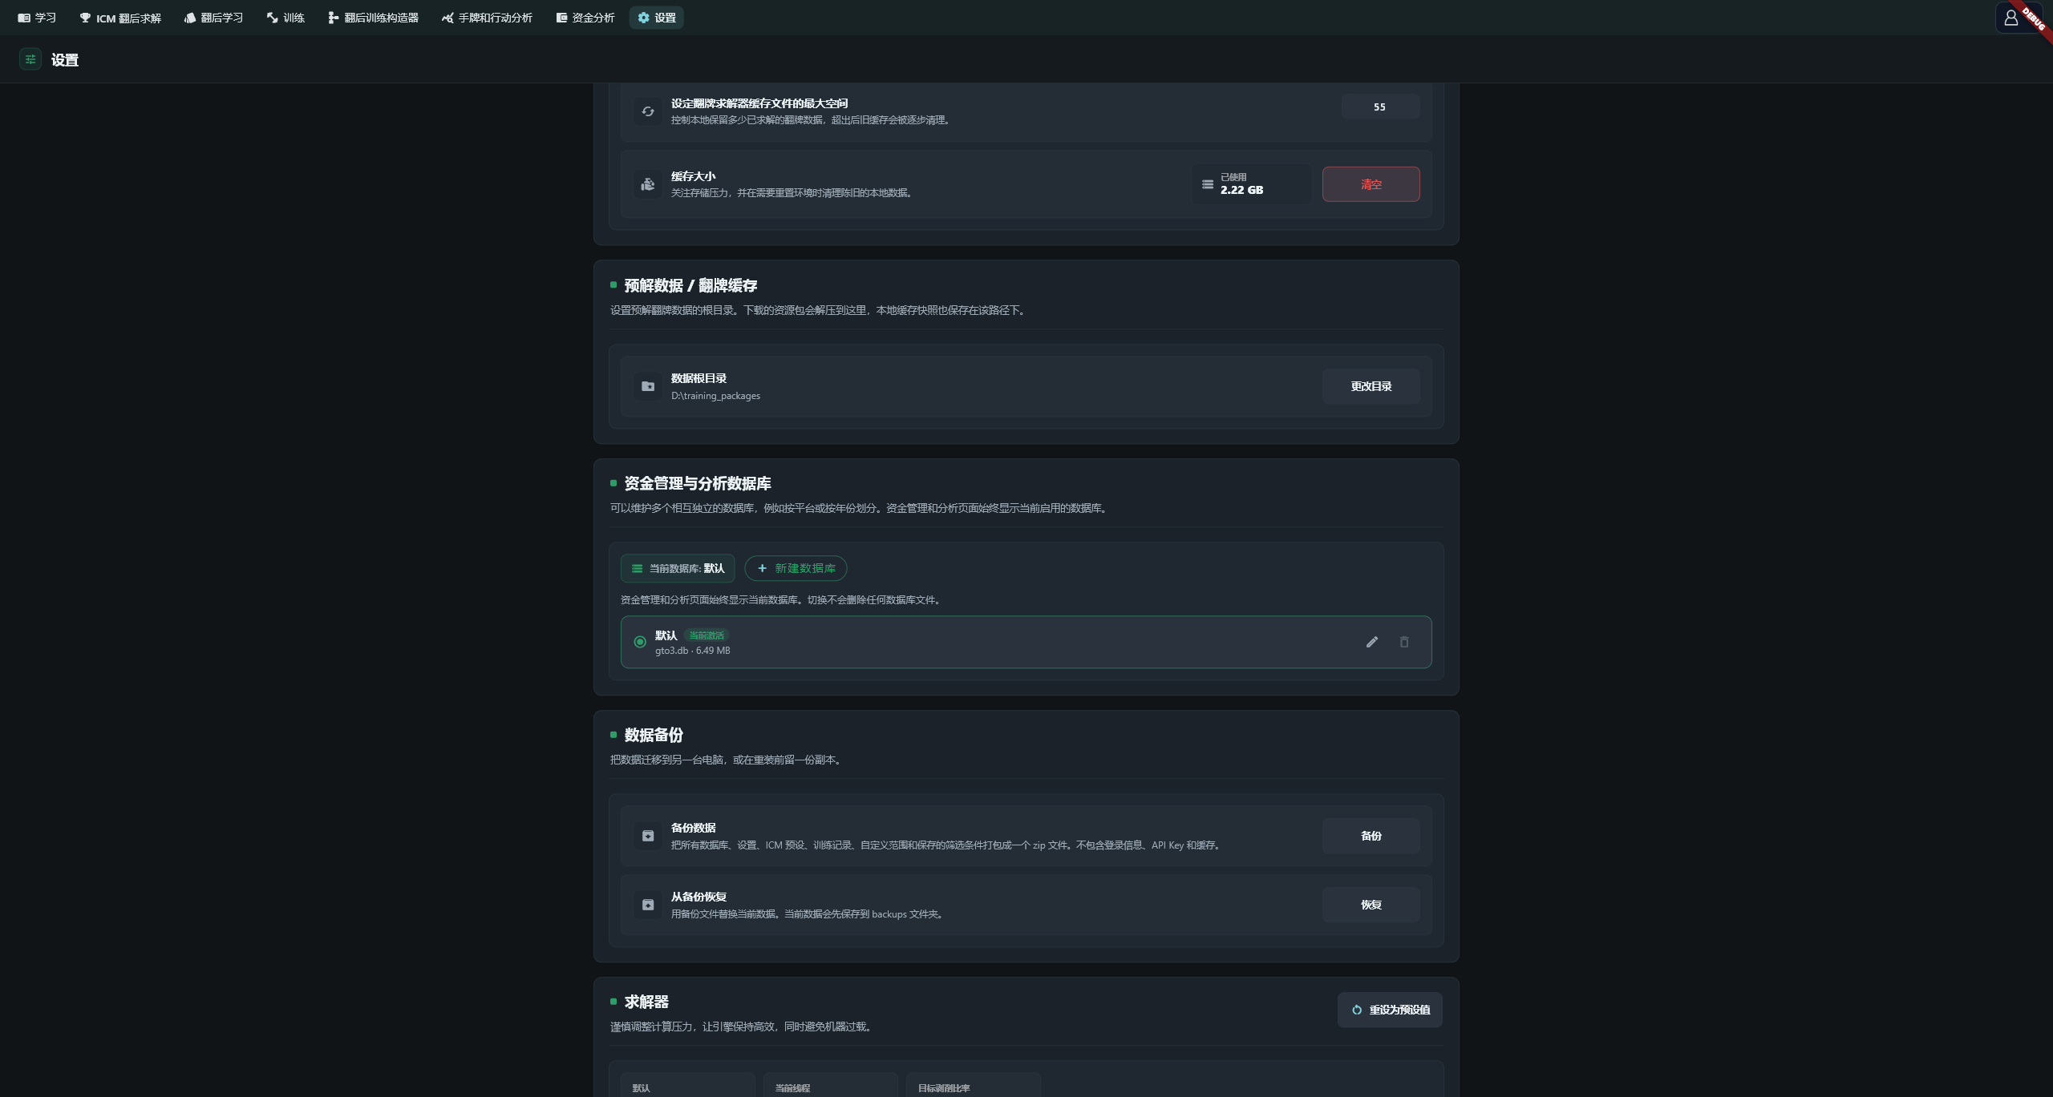Click the gto3.db · 6.49 MB text

point(692,651)
